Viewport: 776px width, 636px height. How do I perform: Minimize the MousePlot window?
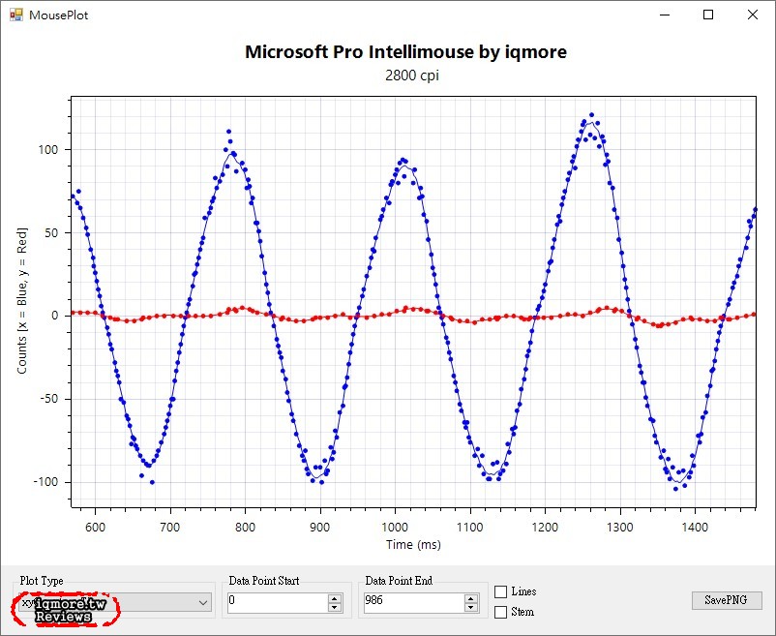[665, 15]
